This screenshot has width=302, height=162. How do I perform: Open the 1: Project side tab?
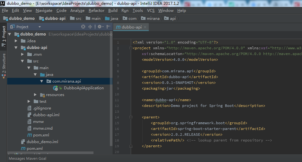pyautogui.click(x=4, y=36)
